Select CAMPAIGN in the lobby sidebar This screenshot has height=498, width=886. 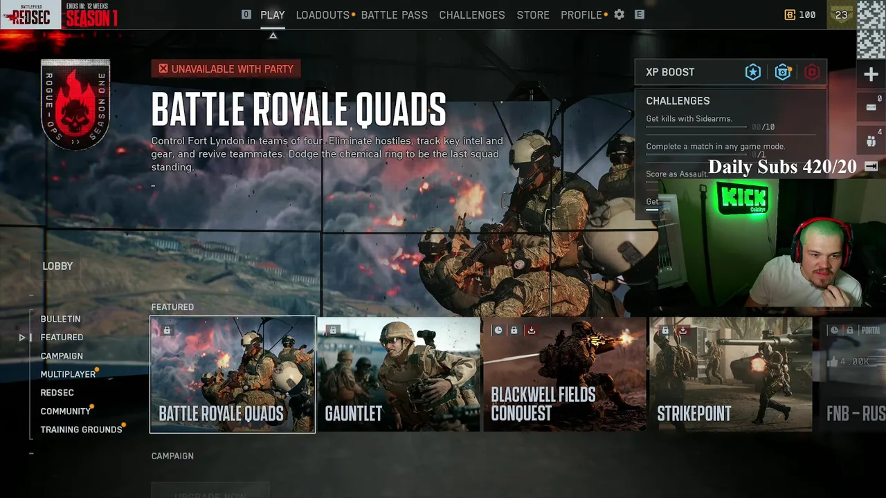62,356
